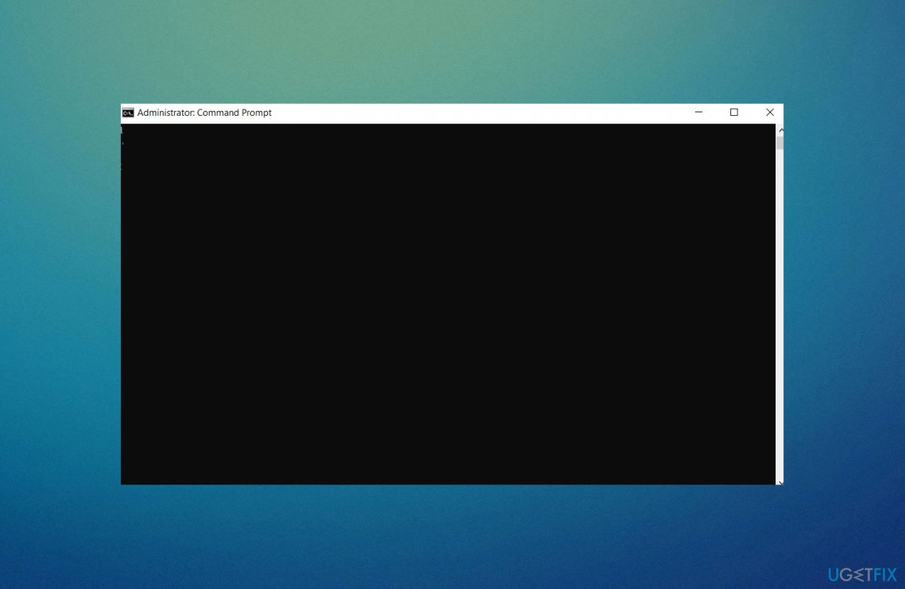The image size is (905, 589).
Task: Click the Administrator: Command Prompt title text
Action: click(204, 113)
